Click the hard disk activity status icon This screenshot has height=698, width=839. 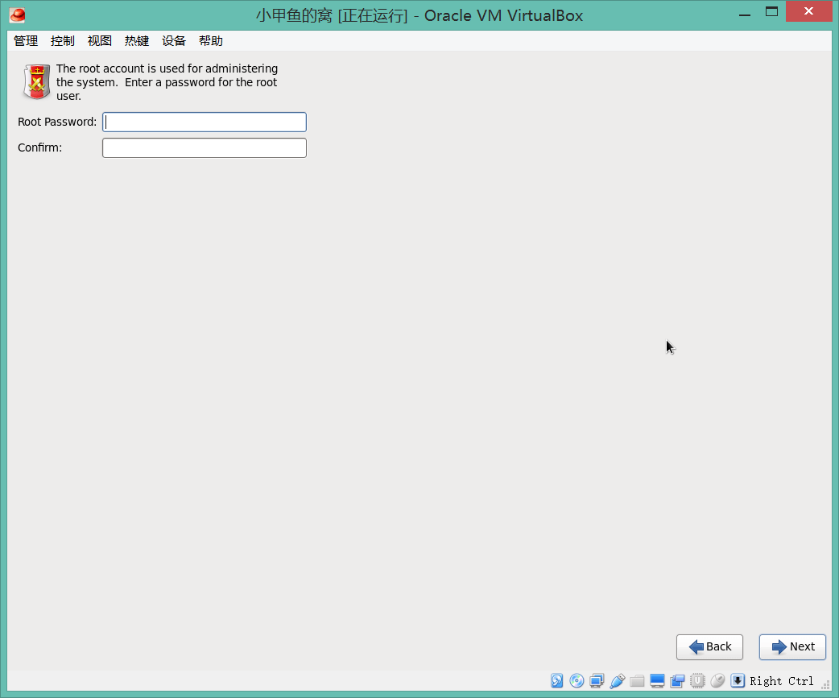pyautogui.click(x=557, y=681)
